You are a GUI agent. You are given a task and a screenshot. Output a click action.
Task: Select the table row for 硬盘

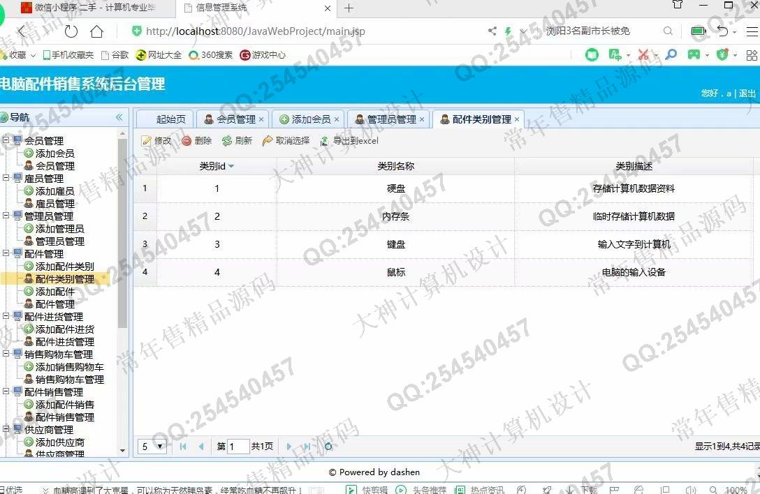[395, 188]
